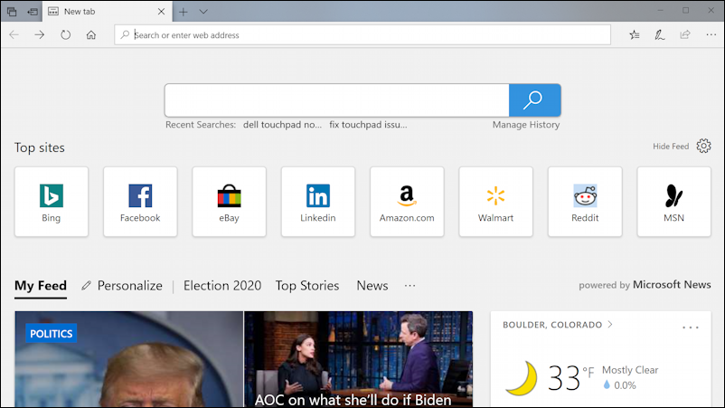Viewport: 725px width, 408px height.
Task: Open the tabs you've set aside icon
Action: pos(12,12)
